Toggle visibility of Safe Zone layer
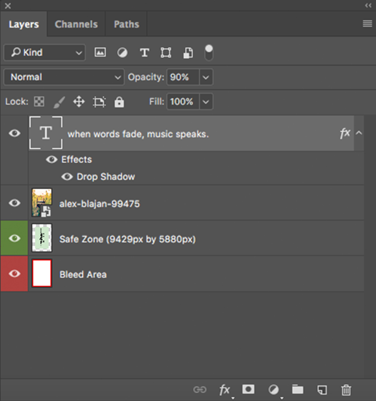 pyautogui.click(x=14, y=239)
